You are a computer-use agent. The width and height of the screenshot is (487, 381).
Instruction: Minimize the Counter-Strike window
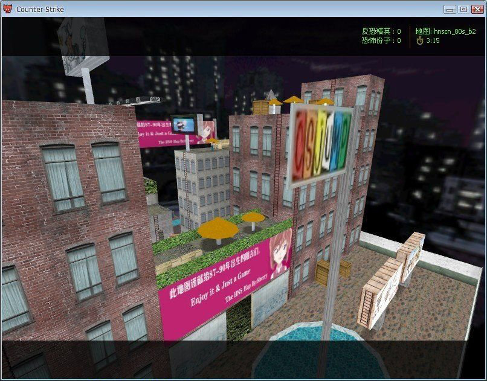pyautogui.click(x=450, y=9)
